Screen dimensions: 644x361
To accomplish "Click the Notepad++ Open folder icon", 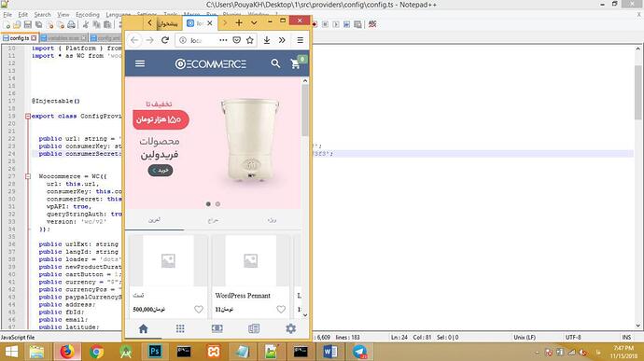I will [17, 24].
